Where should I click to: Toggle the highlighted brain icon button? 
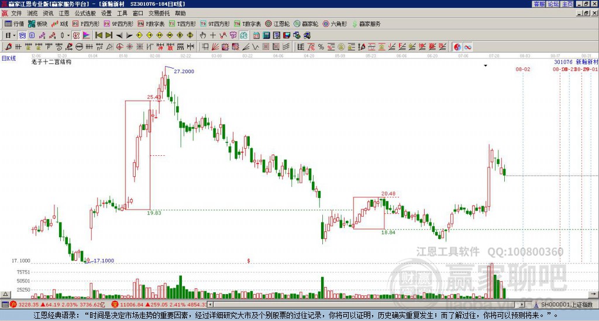244,35
